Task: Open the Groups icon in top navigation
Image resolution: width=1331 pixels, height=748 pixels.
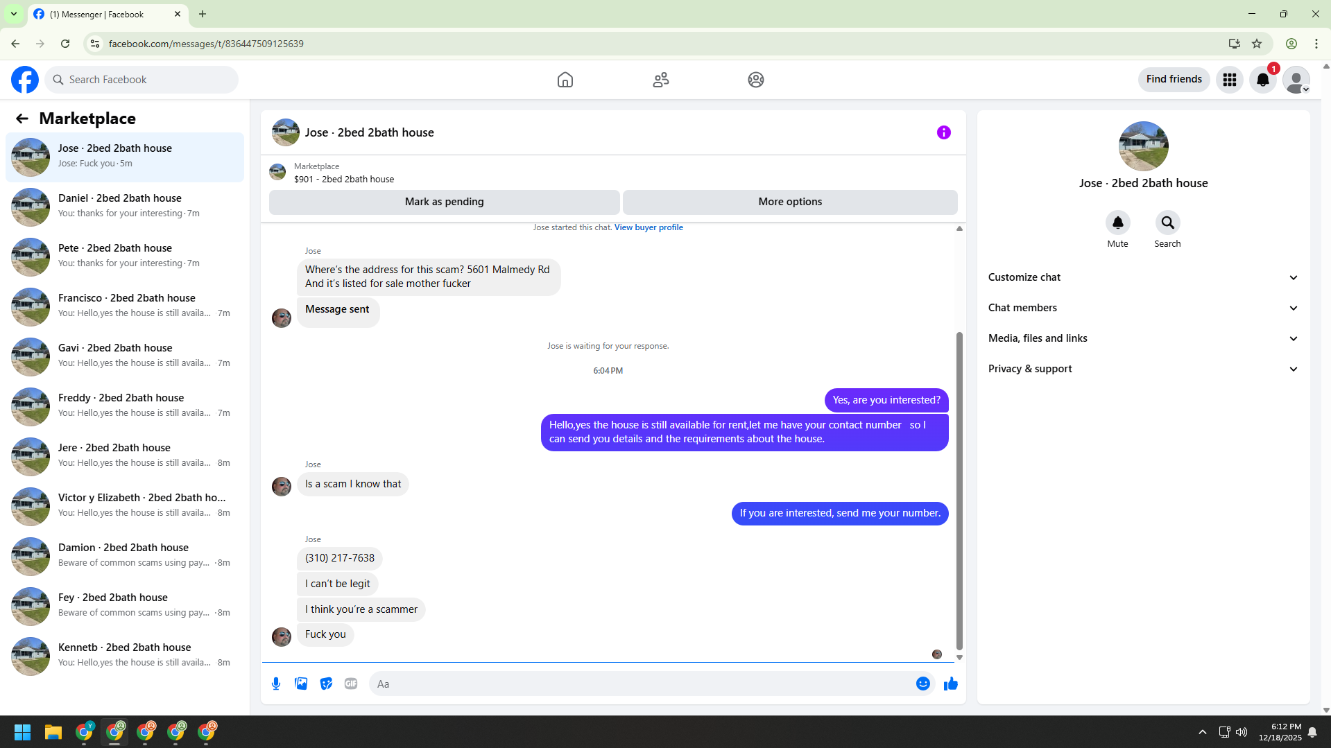Action: point(756,80)
